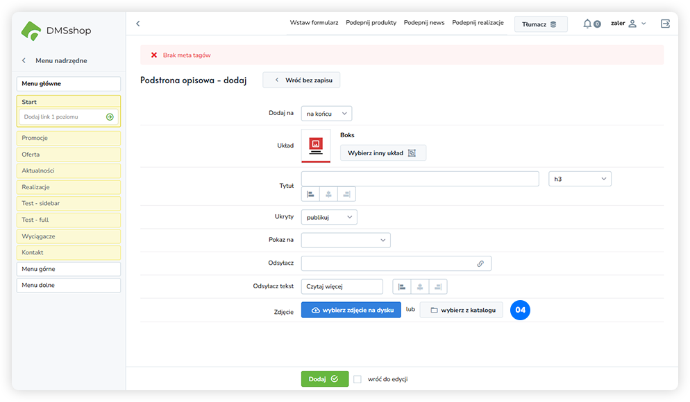This screenshot has height=402, width=690.
Task: Open Wstaw formularz menu item
Action: (x=314, y=23)
